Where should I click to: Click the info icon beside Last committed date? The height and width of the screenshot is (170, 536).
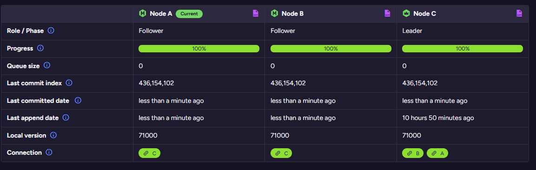tap(78, 101)
